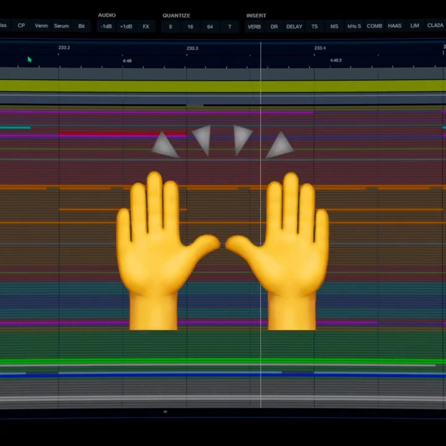Insert the MS plugin

click(x=334, y=27)
